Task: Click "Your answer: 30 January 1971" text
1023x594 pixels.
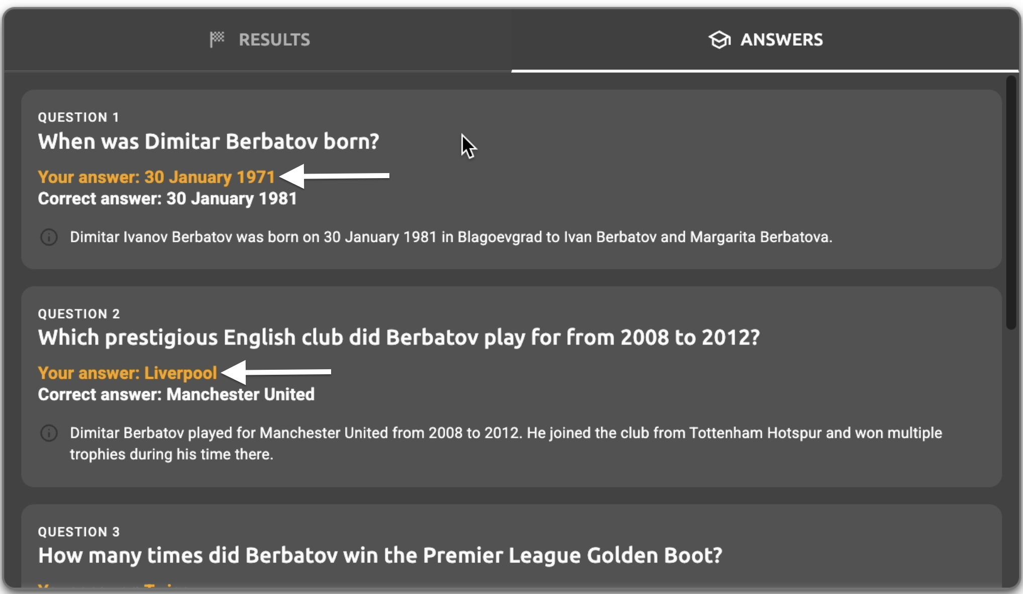Action: point(156,177)
